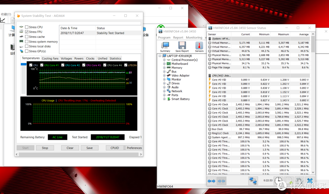Click the Virtual Memory first row icon
The width and height of the screenshot is (329, 194).
(209, 43)
